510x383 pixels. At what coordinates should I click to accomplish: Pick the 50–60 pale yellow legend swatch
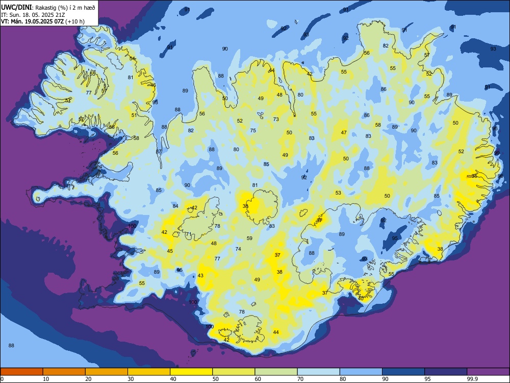tap(234, 372)
